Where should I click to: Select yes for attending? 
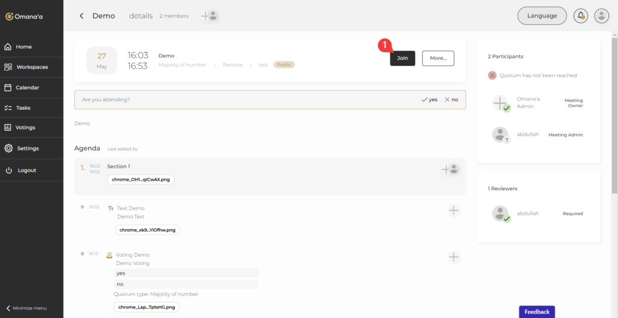[430, 100]
